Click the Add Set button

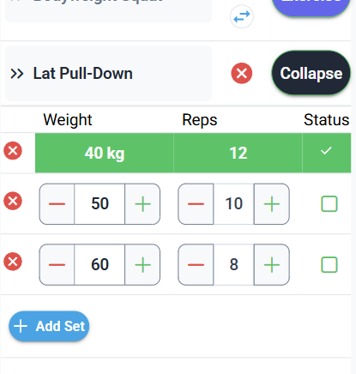49,326
